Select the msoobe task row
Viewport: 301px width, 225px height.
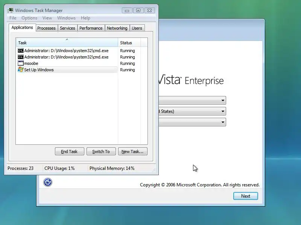click(x=67, y=63)
